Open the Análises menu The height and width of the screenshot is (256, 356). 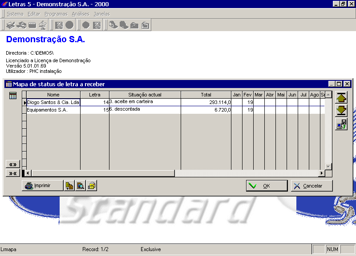coord(81,14)
